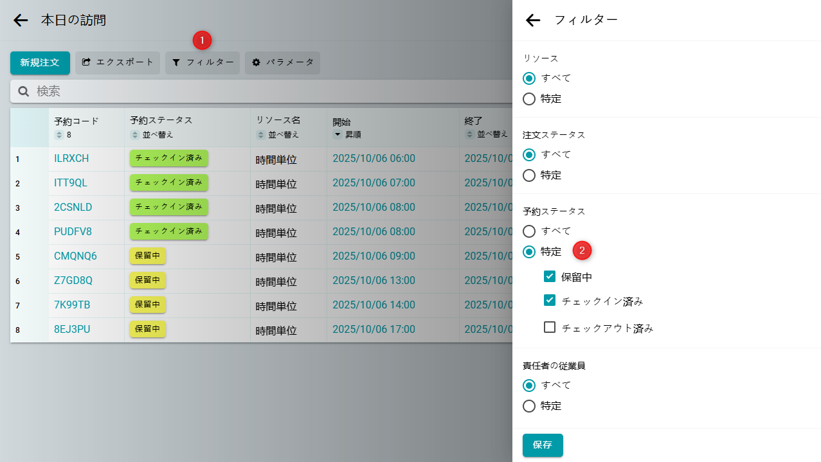Image resolution: width=821 pixels, height=462 pixels.
Task: Toggle the 開始 column 昇順 sort dropdown
Action: pyautogui.click(x=338, y=135)
